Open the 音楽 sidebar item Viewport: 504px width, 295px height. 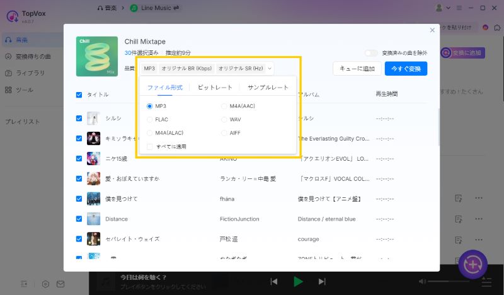click(32, 40)
